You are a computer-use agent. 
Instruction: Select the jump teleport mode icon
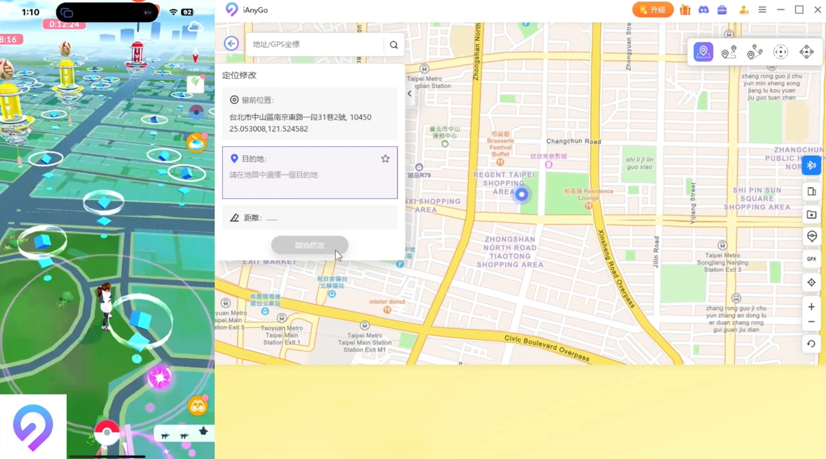807,52
